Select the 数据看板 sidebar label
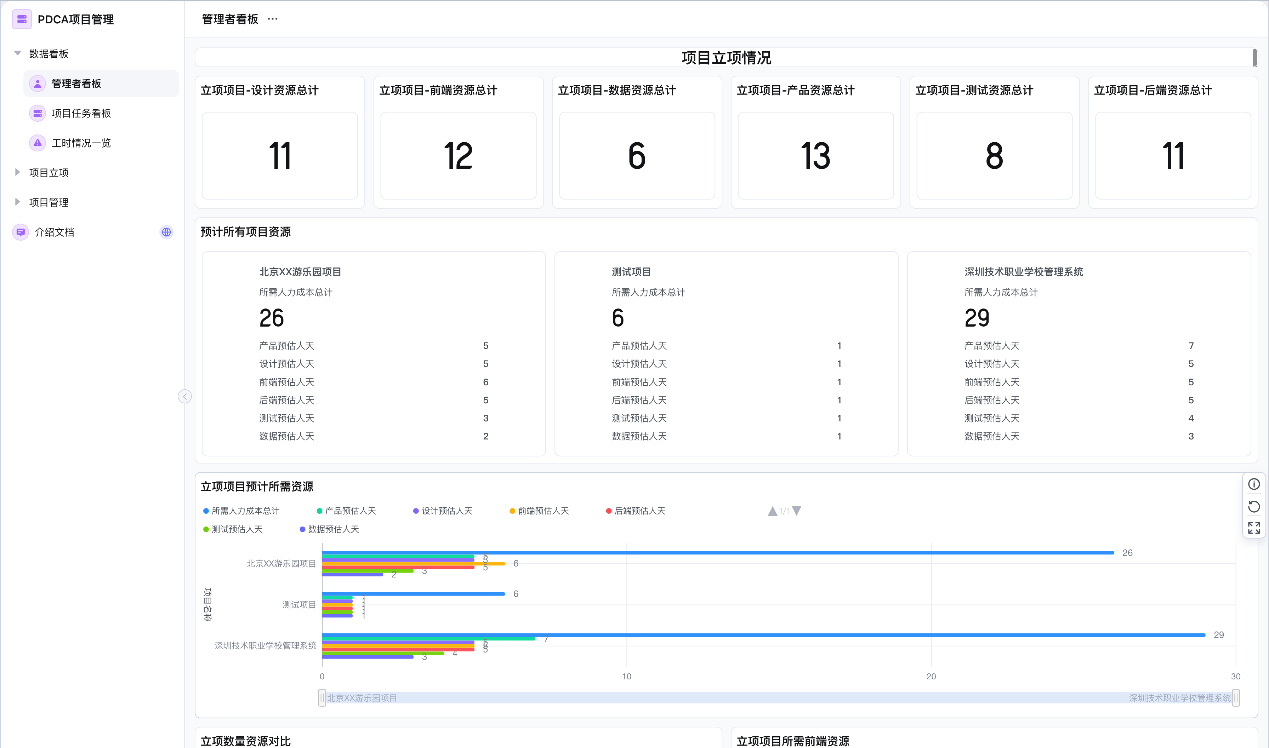The width and height of the screenshot is (1269, 748). (x=49, y=54)
